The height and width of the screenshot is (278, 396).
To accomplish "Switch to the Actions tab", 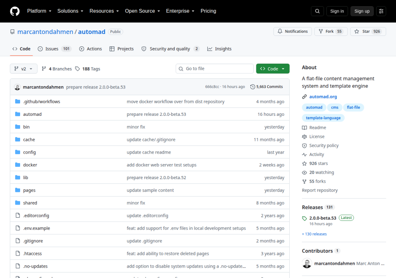I will (90, 49).
